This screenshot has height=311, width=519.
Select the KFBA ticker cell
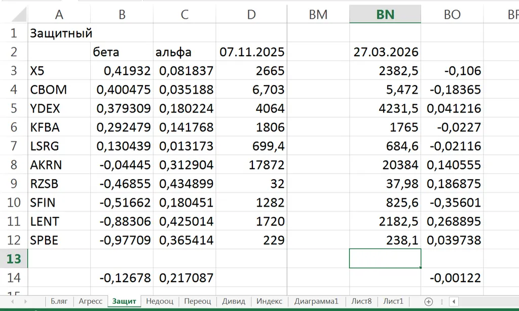click(59, 127)
